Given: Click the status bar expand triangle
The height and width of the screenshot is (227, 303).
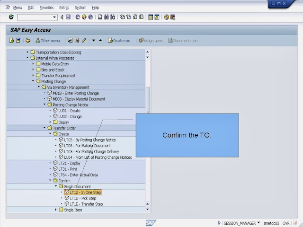Looking at the screenshot, I should pyautogui.click(x=219, y=223).
